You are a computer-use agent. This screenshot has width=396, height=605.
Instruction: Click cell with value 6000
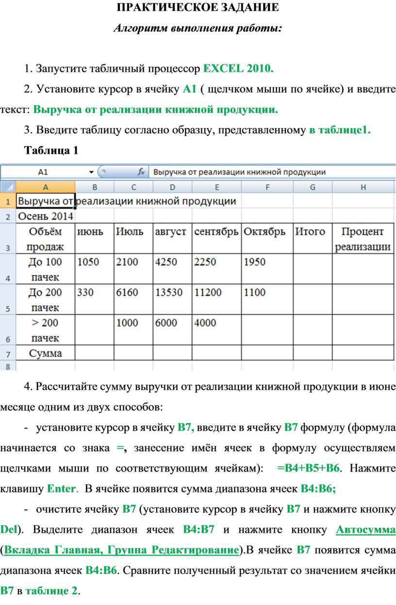click(x=173, y=330)
